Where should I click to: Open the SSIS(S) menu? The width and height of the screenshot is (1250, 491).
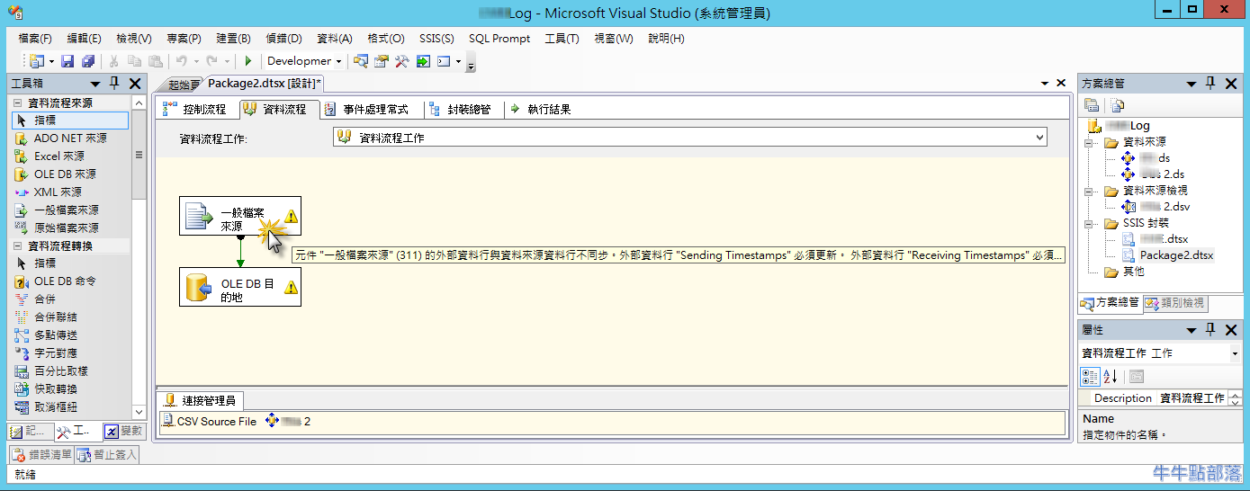pyautogui.click(x=436, y=39)
